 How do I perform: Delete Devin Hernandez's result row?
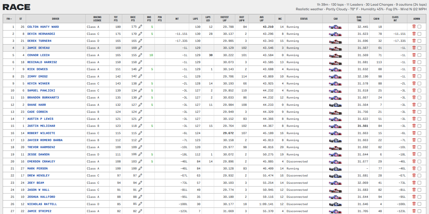click(x=414, y=34)
